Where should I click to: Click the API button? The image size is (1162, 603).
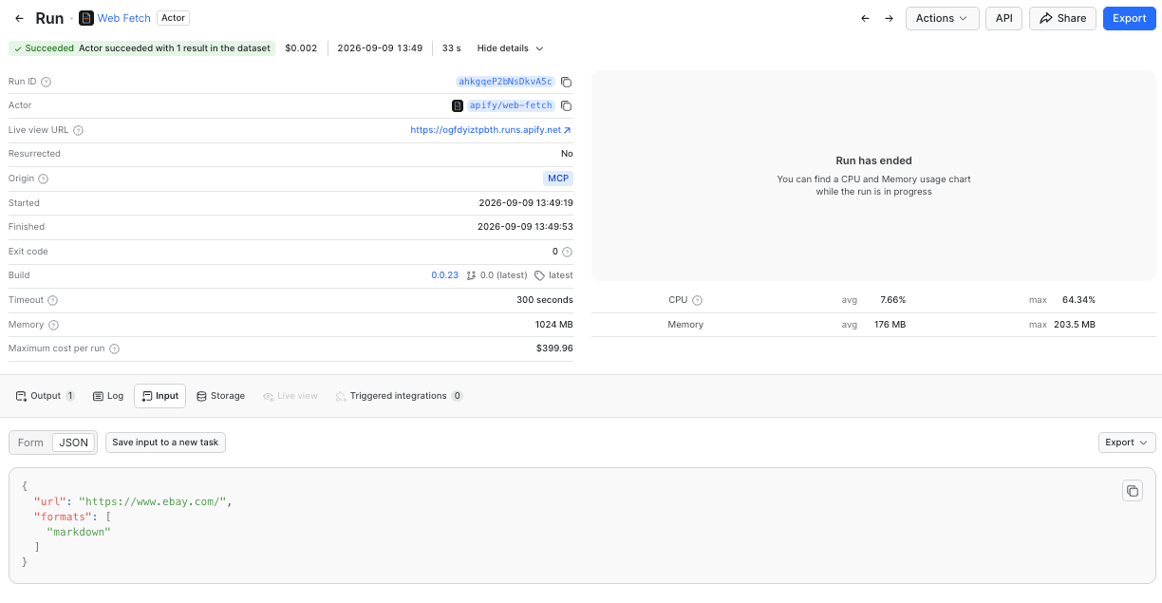click(1003, 18)
